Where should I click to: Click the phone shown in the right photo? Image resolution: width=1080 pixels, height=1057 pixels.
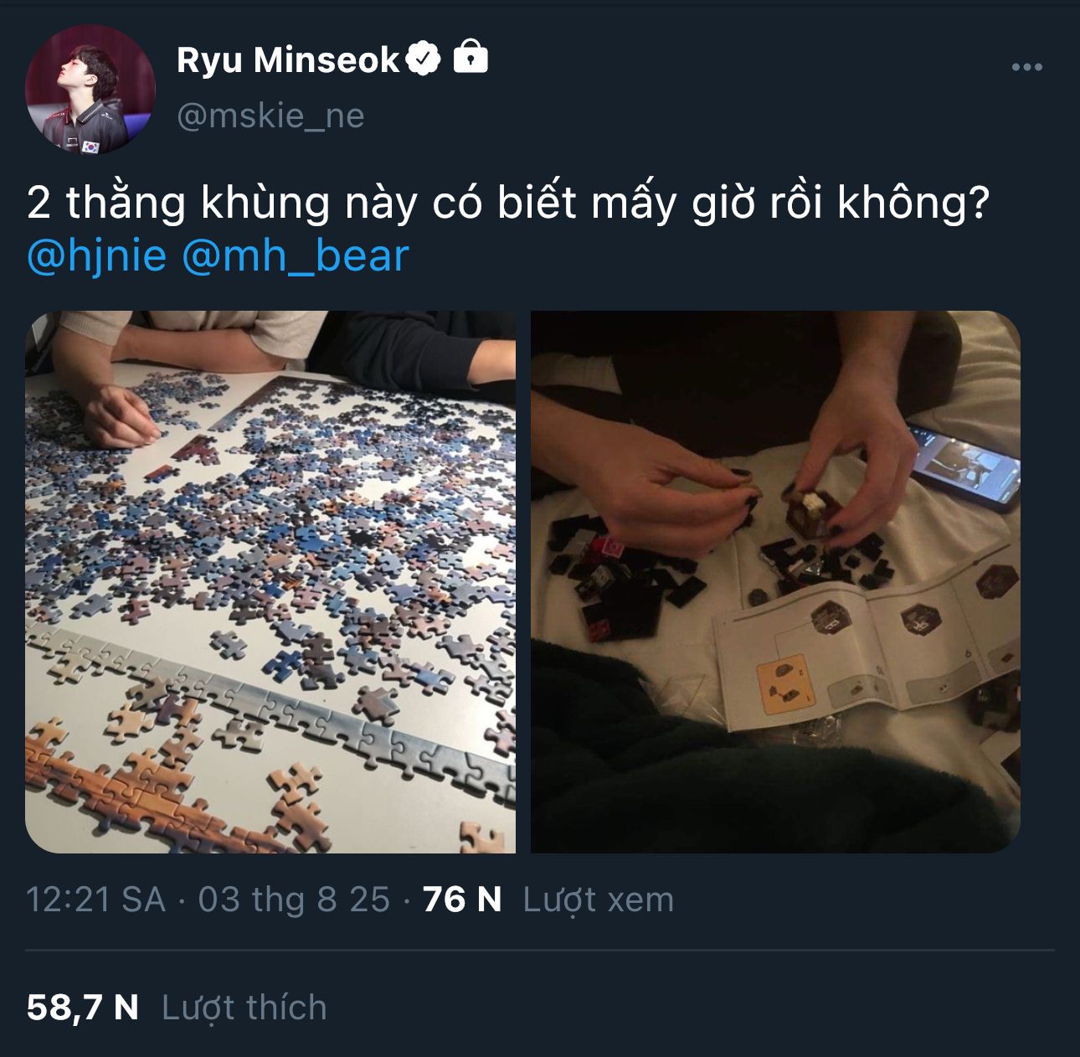[964, 465]
